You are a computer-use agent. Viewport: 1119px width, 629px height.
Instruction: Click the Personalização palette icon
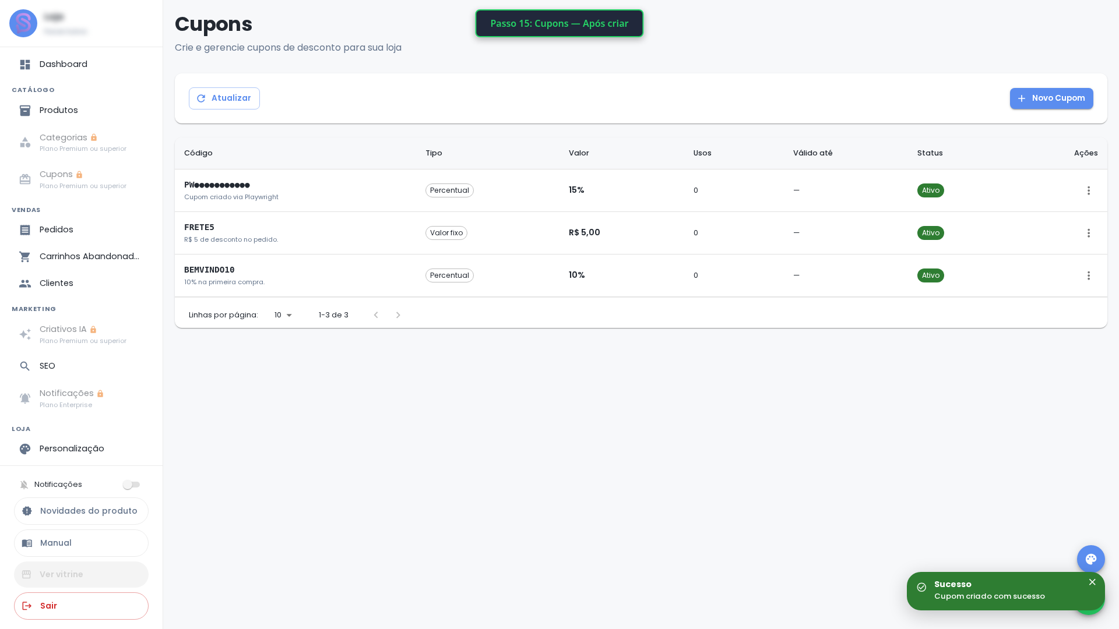(x=25, y=449)
